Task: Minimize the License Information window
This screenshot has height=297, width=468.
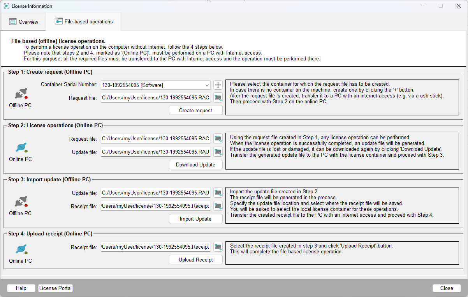Action: 423,6
